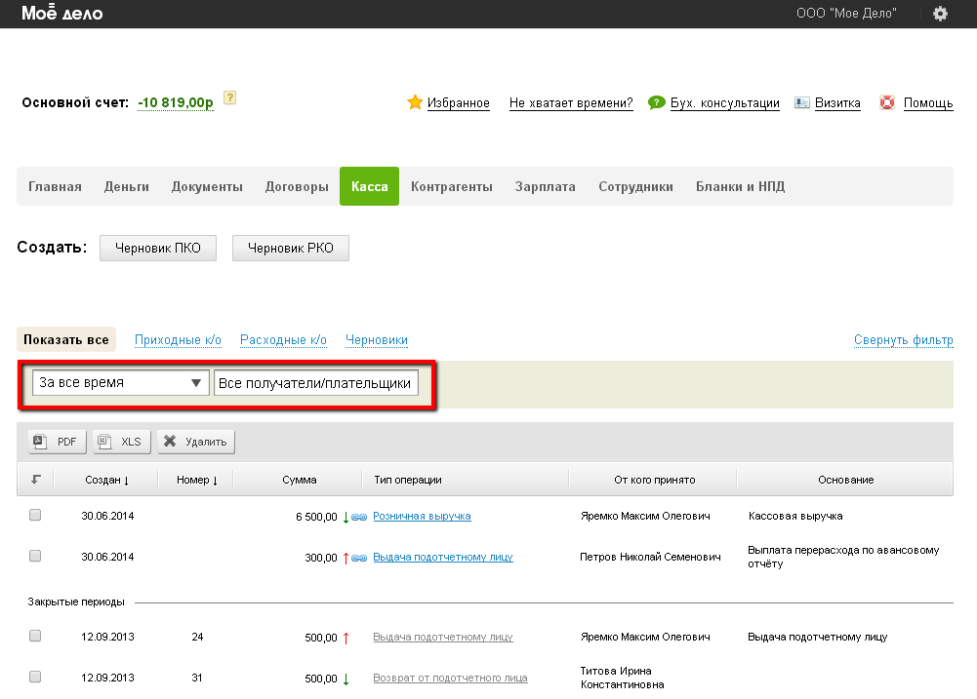The width and height of the screenshot is (977, 699).
Task: Click the Все получатели/плательщики field
Action: point(315,383)
